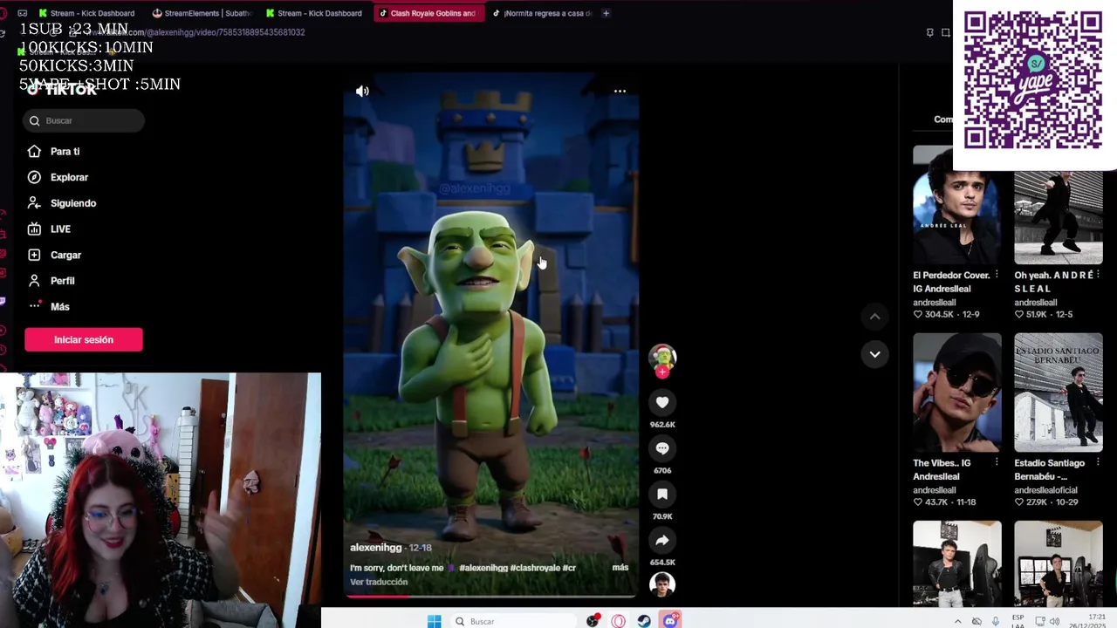This screenshot has height=628, width=1117.
Task: Open the El Perdedor Cover video thumbnail
Action: (957, 205)
